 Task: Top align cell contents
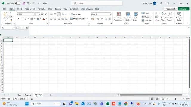click(51, 14)
